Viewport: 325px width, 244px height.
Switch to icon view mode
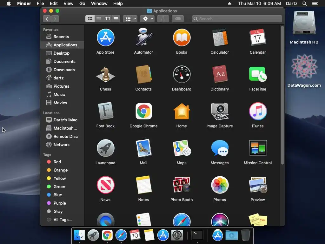90,19
